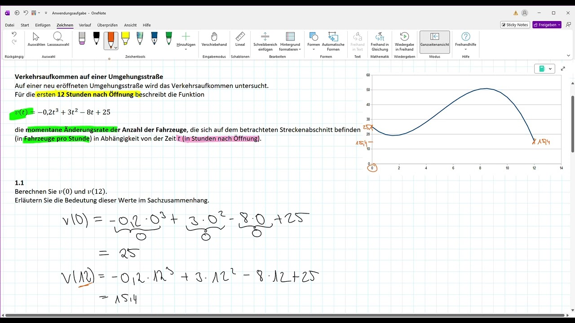This screenshot has height=323, width=575.
Task: Open the Überprüfen tab
Action: pos(107,25)
